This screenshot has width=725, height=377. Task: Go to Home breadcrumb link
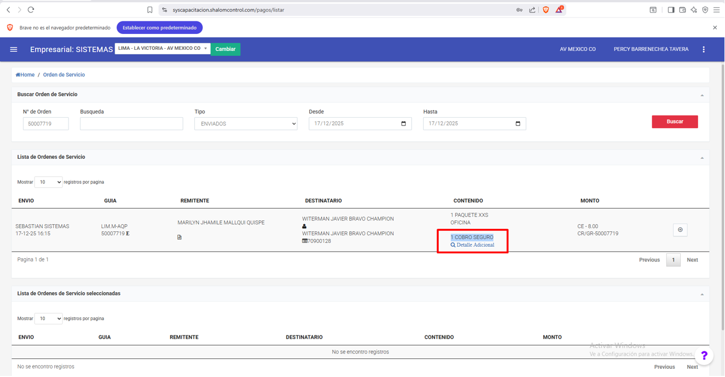click(25, 75)
